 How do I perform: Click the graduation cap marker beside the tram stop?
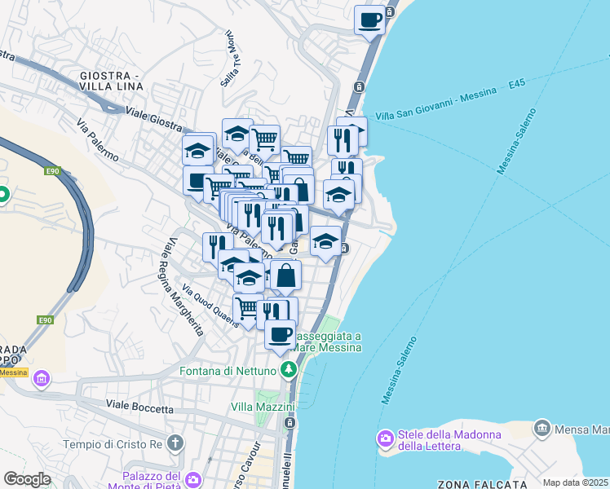tap(325, 244)
